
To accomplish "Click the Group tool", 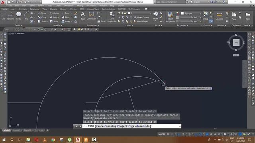I will [x=206, y=16].
